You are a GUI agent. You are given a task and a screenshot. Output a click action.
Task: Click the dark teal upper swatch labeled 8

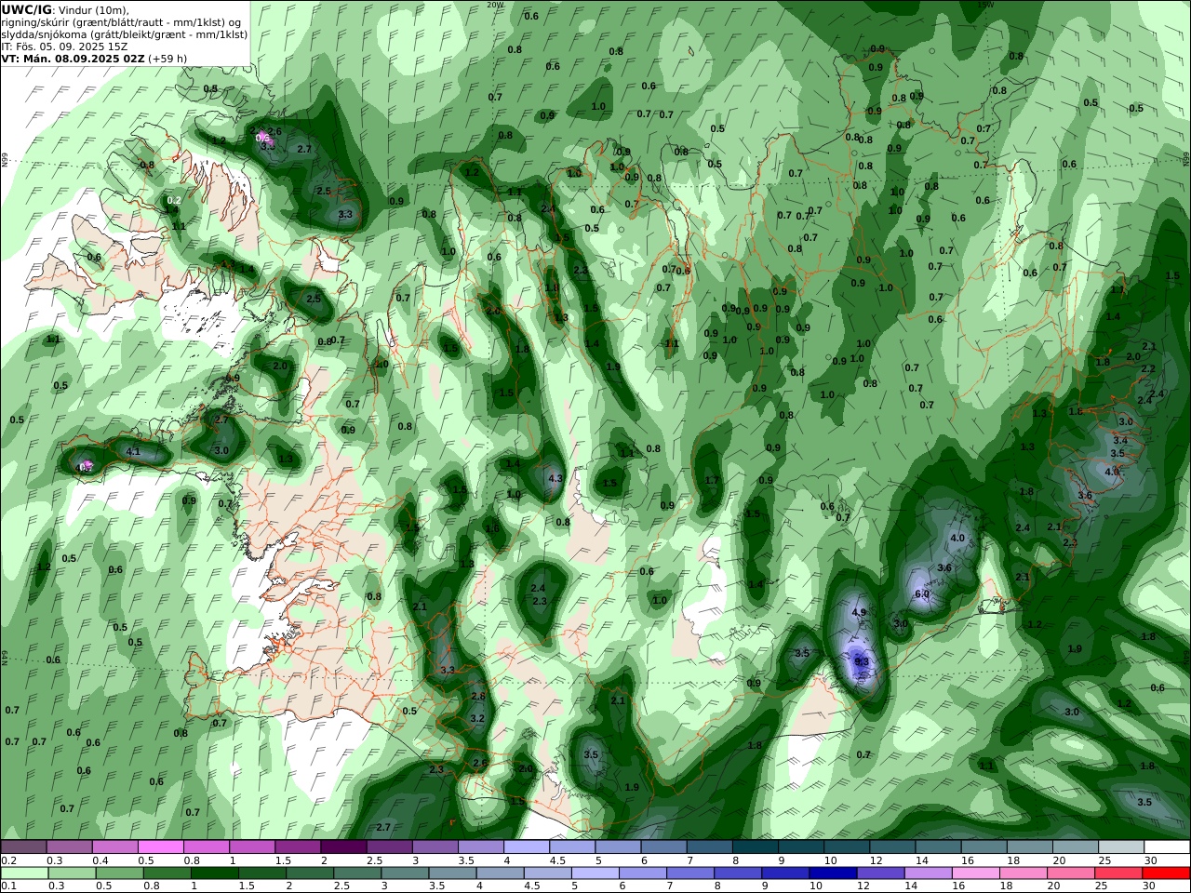(756, 846)
